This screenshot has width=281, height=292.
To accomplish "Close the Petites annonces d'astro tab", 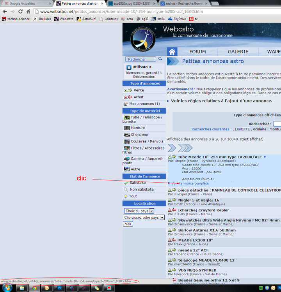I will click(x=102, y=4).
